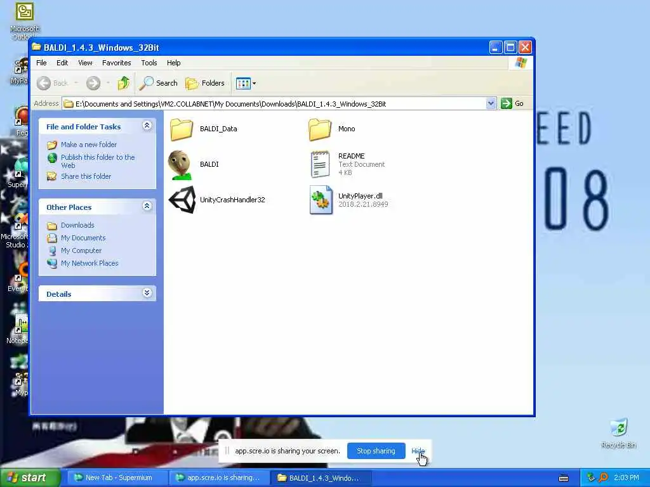Collapse the File and Folder Tasks panel
650x487 pixels.
(147, 126)
